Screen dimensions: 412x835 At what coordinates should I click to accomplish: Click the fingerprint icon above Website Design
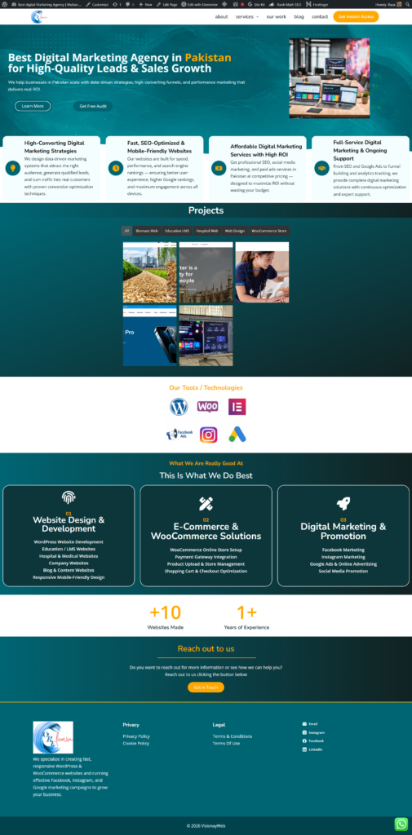(69, 497)
